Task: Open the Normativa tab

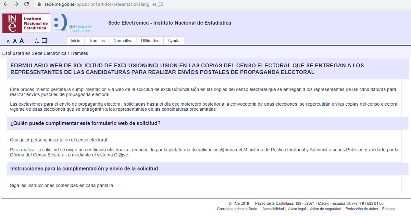Action: (123, 40)
